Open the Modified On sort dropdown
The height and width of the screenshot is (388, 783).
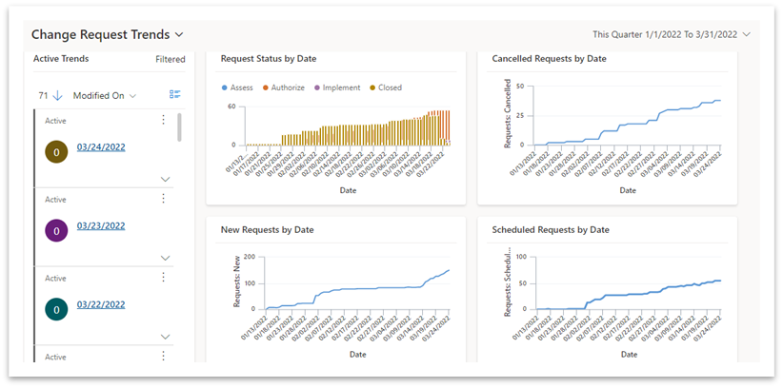tap(105, 96)
